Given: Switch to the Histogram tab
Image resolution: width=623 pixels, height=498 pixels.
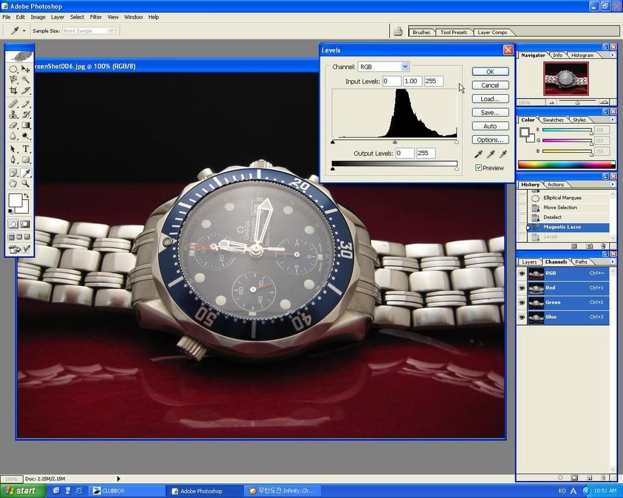Looking at the screenshot, I should (x=582, y=55).
